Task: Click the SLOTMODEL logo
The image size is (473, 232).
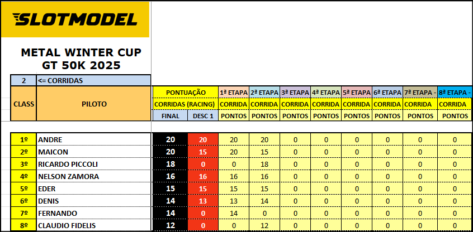Action: point(75,20)
